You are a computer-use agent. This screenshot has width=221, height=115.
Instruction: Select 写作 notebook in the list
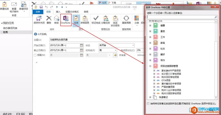163,60
